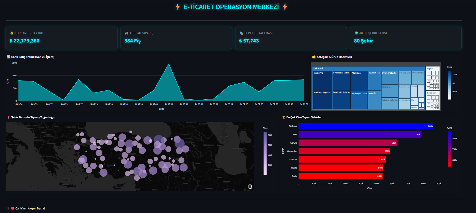Select the Kars 780k bar
The height and width of the screenshot is (213, 476).
(x=360, y=134)
